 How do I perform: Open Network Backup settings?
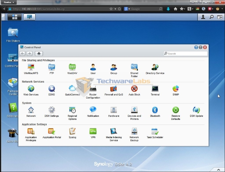(134, 135)
